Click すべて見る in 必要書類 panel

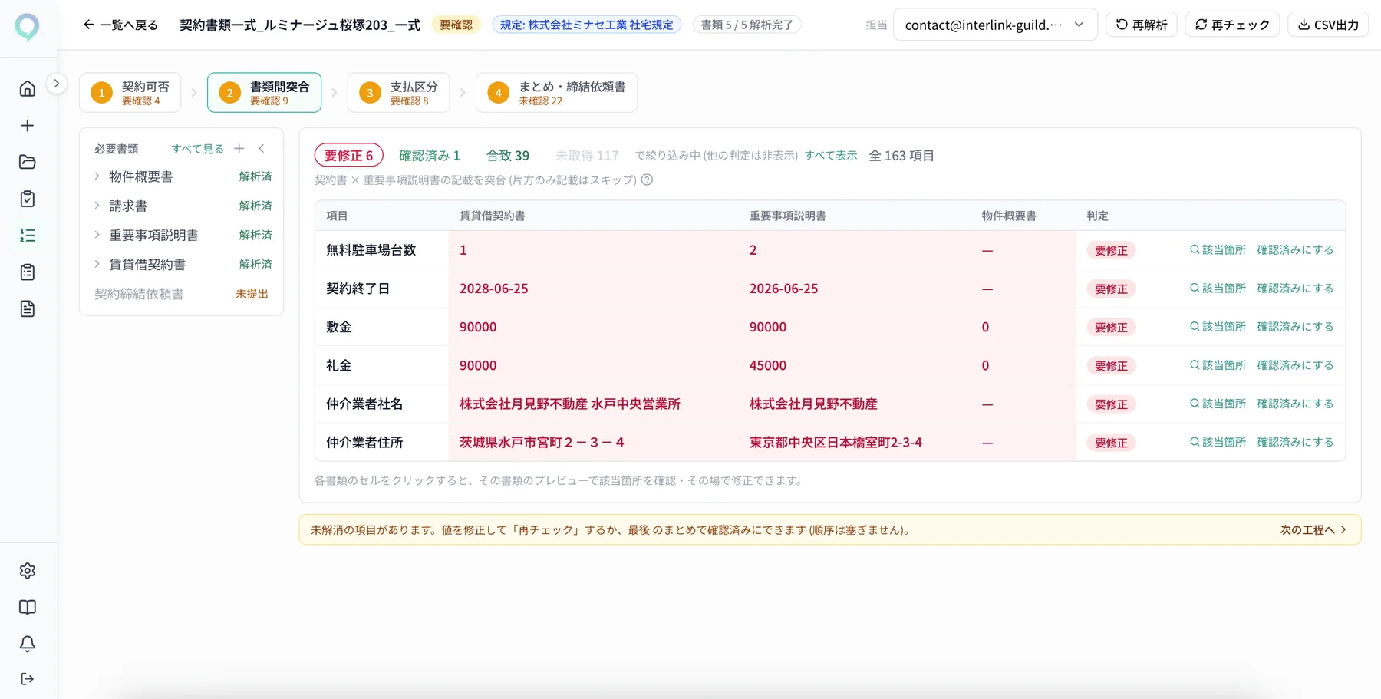[x=197, y=149]
